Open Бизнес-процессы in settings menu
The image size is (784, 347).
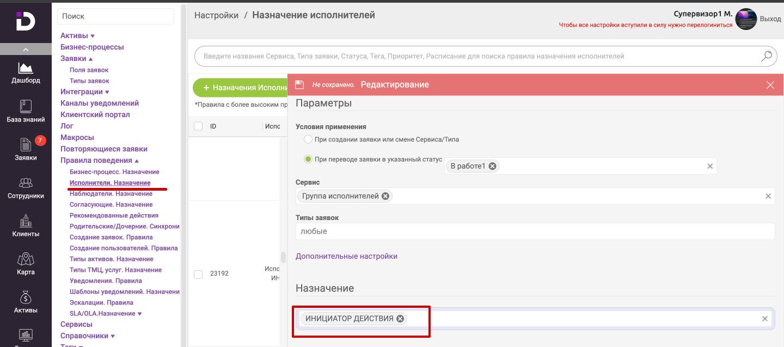[x=92, y=47]
